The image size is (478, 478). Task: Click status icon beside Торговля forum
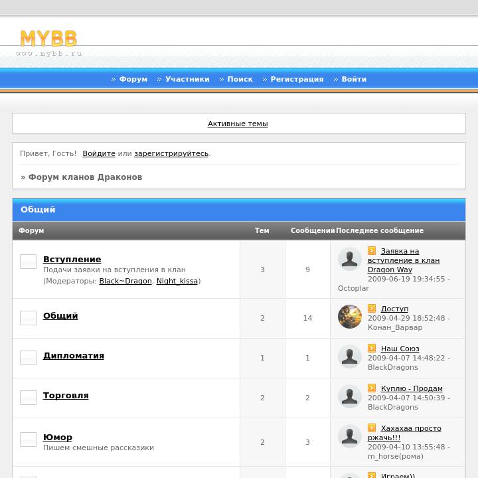click(x=28, y=398)
